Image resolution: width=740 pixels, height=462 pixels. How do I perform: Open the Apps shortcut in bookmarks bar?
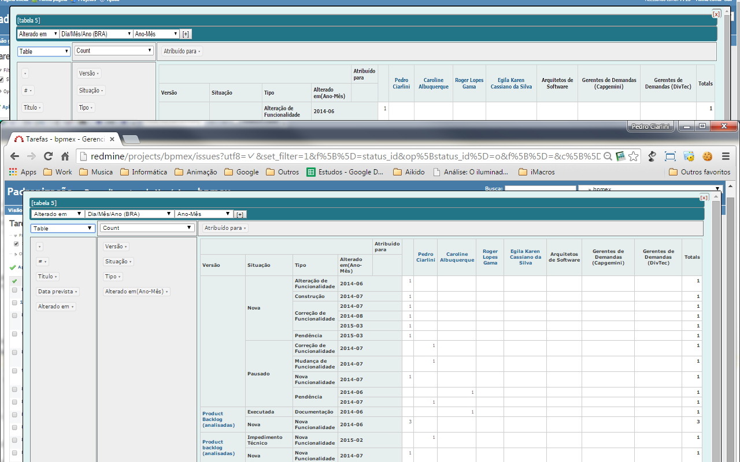click(23, 172)
